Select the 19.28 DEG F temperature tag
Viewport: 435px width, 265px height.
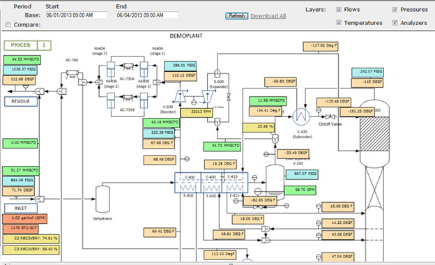pos(220,165)
